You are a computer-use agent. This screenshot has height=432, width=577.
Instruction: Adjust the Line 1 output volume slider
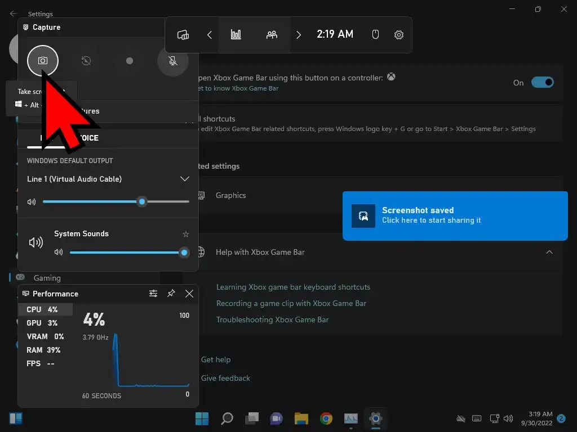tap(116, 202)
